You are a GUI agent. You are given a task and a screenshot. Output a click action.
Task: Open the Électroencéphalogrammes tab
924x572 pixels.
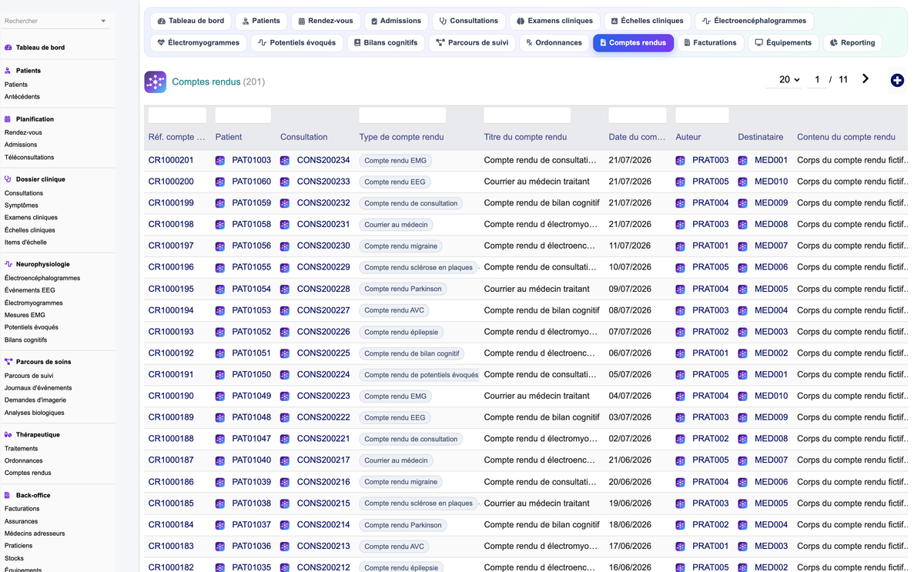[x=754, y=21]
